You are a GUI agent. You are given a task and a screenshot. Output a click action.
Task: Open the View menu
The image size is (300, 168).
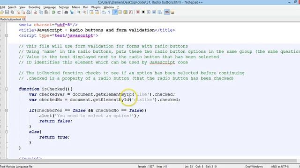tap(22, 7)
